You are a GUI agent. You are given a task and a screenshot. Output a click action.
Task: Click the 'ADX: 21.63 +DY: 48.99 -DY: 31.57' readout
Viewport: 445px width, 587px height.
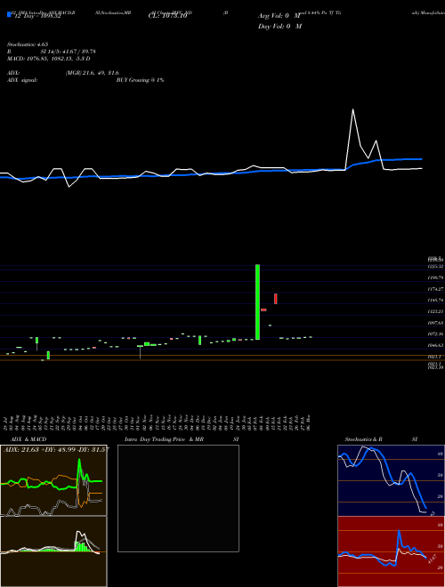(x=56, y=449)
